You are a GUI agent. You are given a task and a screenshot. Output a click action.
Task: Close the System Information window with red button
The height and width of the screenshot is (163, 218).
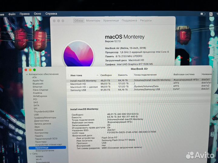(26, 70)
